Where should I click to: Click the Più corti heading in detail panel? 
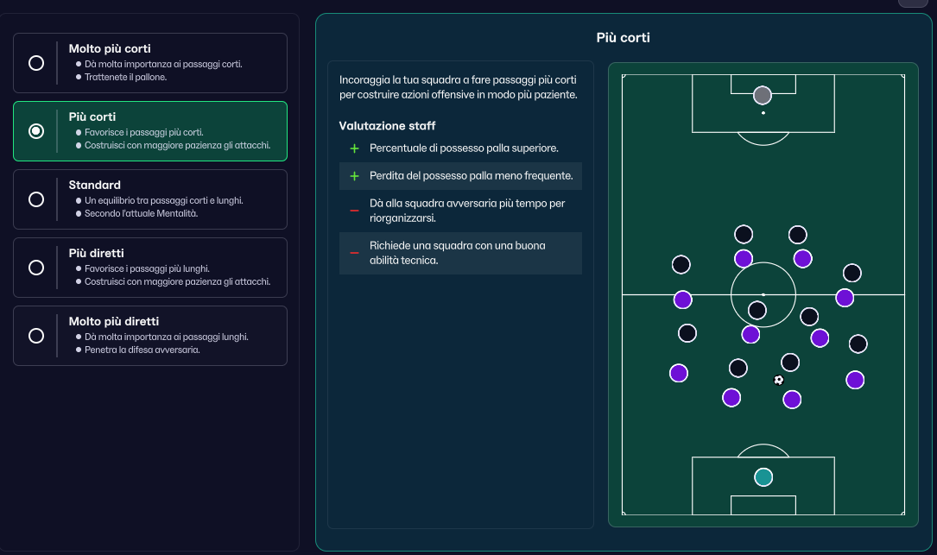click(x=623, y=37)
